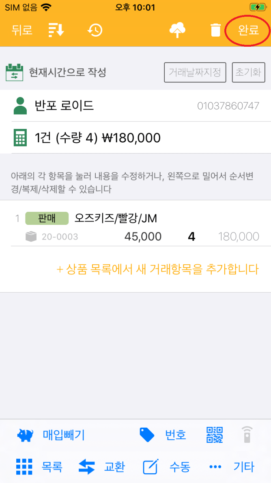Select customer 반포 로이드 row
This screenshot has width=271, height=483.
click(135, 106)
